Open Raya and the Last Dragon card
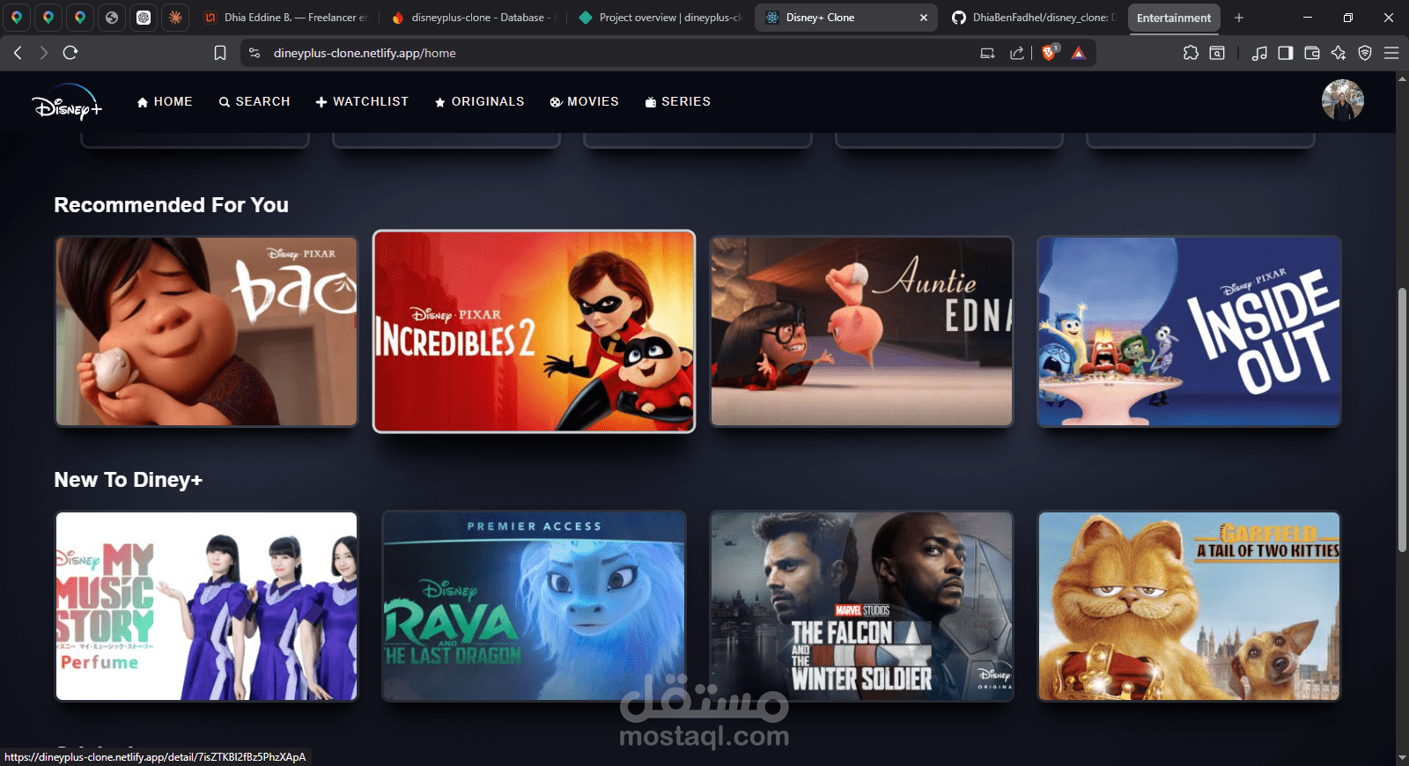Viewport: 1409px width, 766px height. click(534, 606)
